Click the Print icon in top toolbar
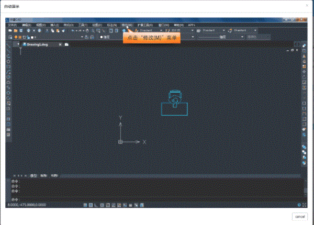Image resolution: width=314 pixels, height=225 pixels. (x=28, y=31)
